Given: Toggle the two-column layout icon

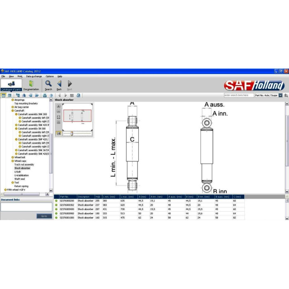Looking at the screenshot, I should [x=10, y=95].
